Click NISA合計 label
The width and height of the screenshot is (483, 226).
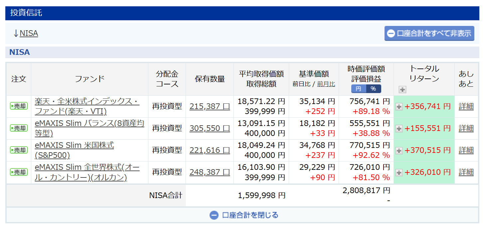pyautogui.click(x=166, y=195)
